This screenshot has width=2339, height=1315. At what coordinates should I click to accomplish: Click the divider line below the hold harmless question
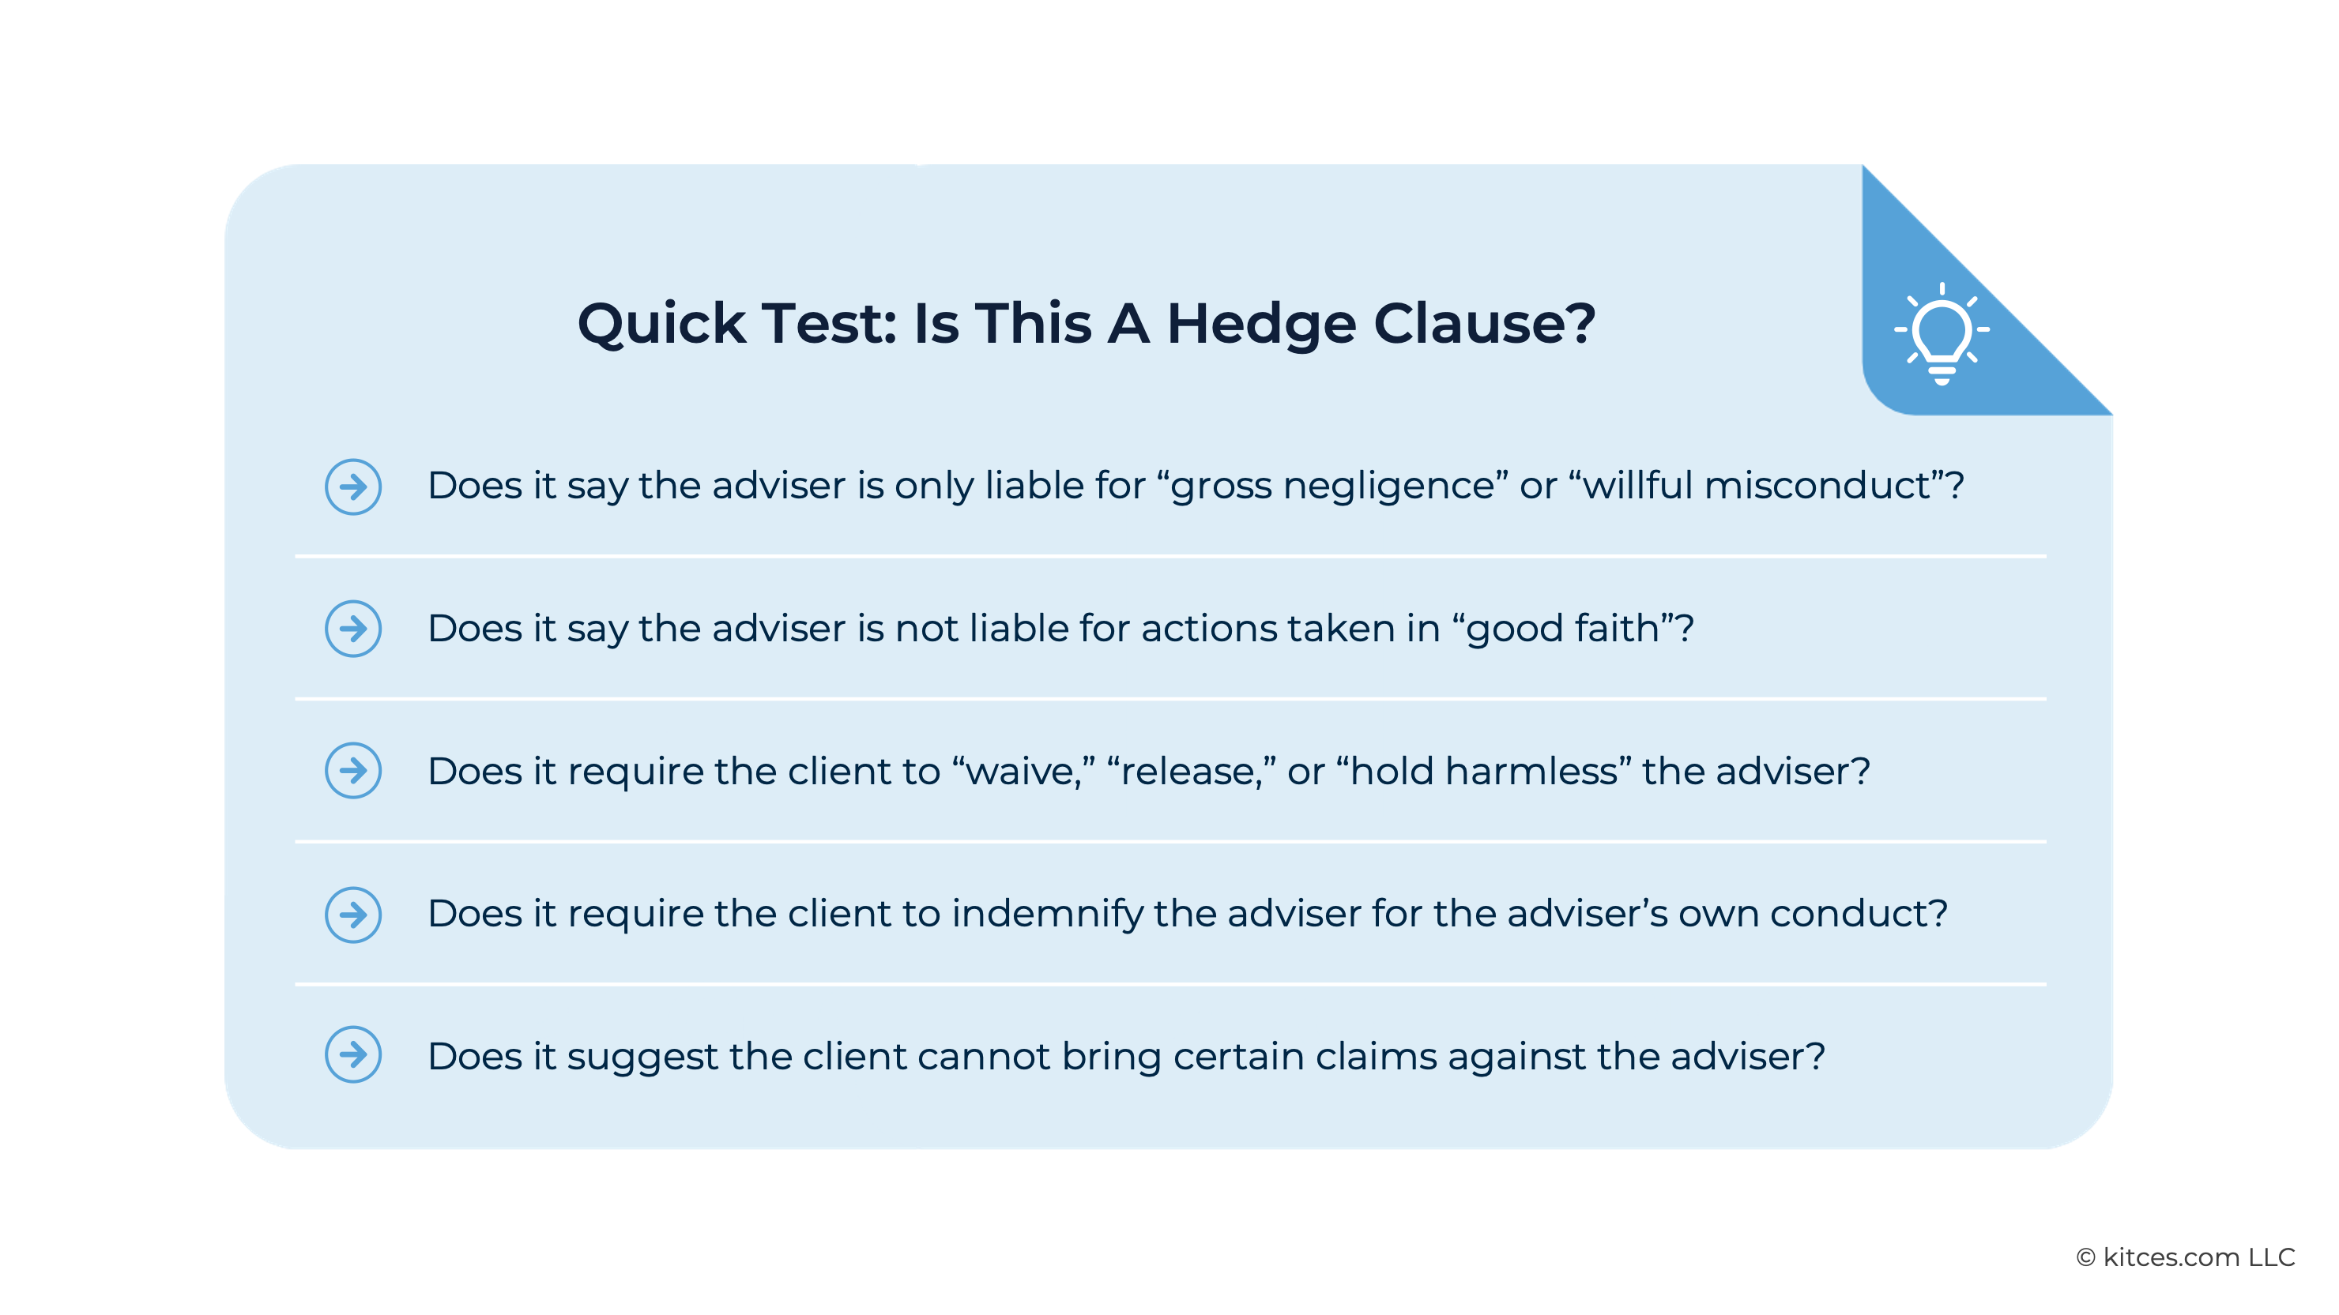[1169, 841]
